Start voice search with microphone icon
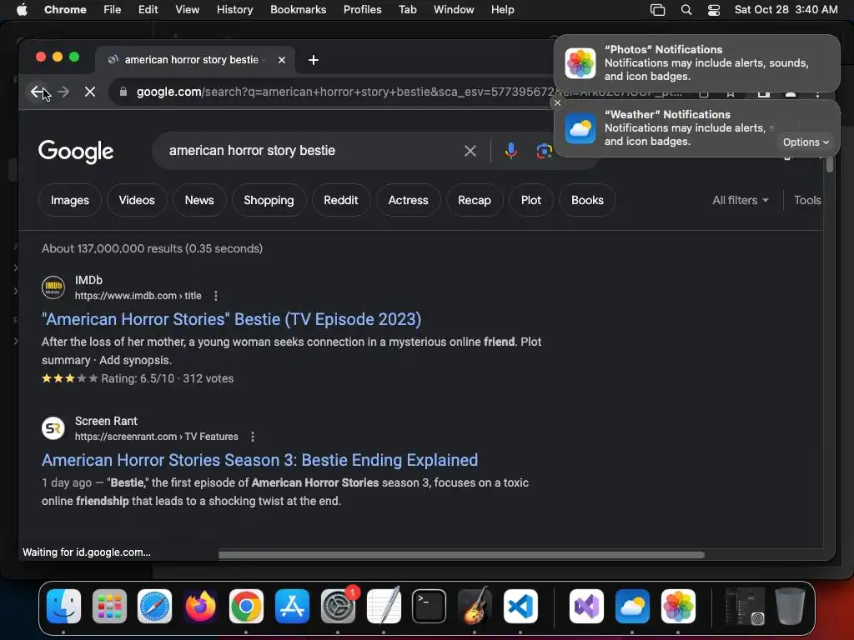This screenshot has height=640, width=854. [511, 151]
